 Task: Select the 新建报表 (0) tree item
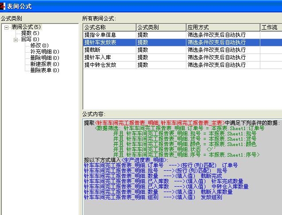(44, 64)
